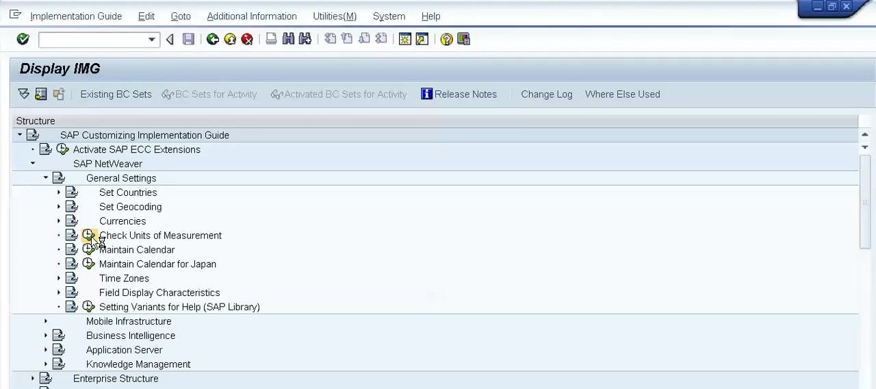Click the Release Notes info icon
Image resolution: width=876 pixels, height=389 pixels.
pyautogui.click(x=426, y=94)
